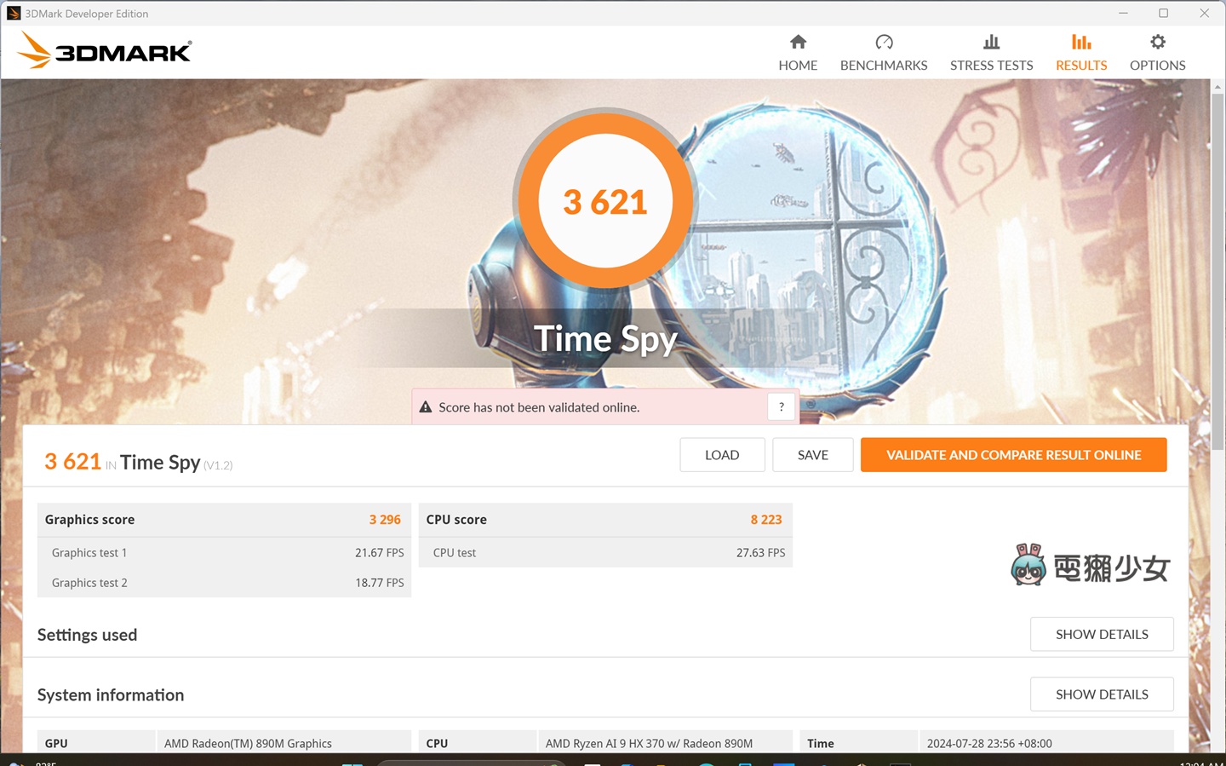Click the System information heading
The image size is (1226, 766).
click(111, 695)
